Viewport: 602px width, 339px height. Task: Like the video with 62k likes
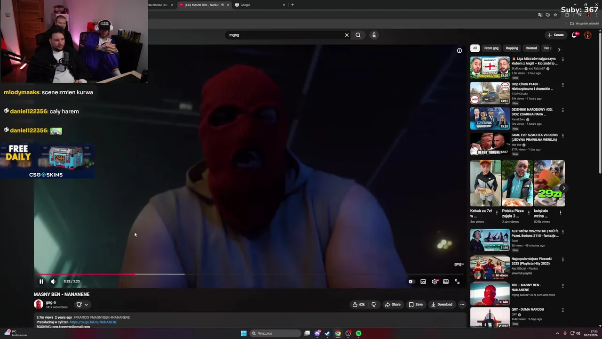coord(358,305)
